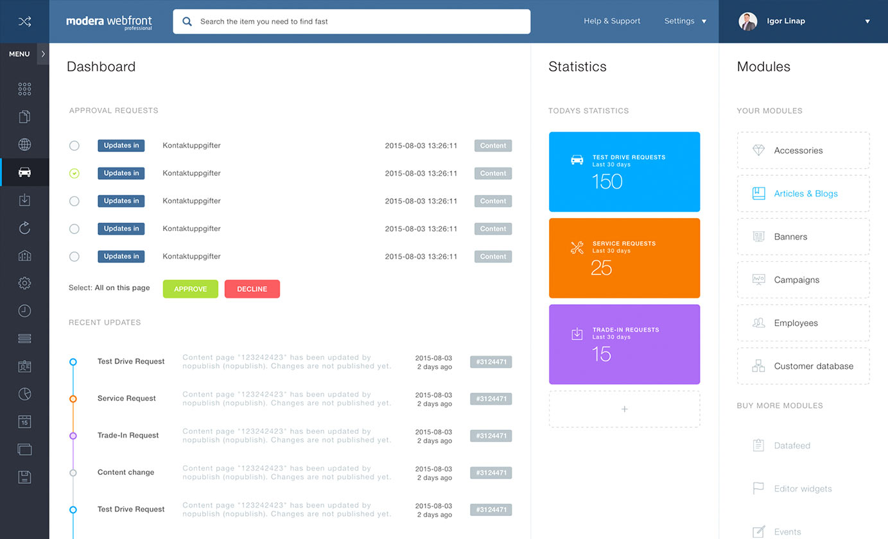Viewport: 888px width, 539px height.
Task: Select the car icon in the left sidebar
Action: [24, 172]
